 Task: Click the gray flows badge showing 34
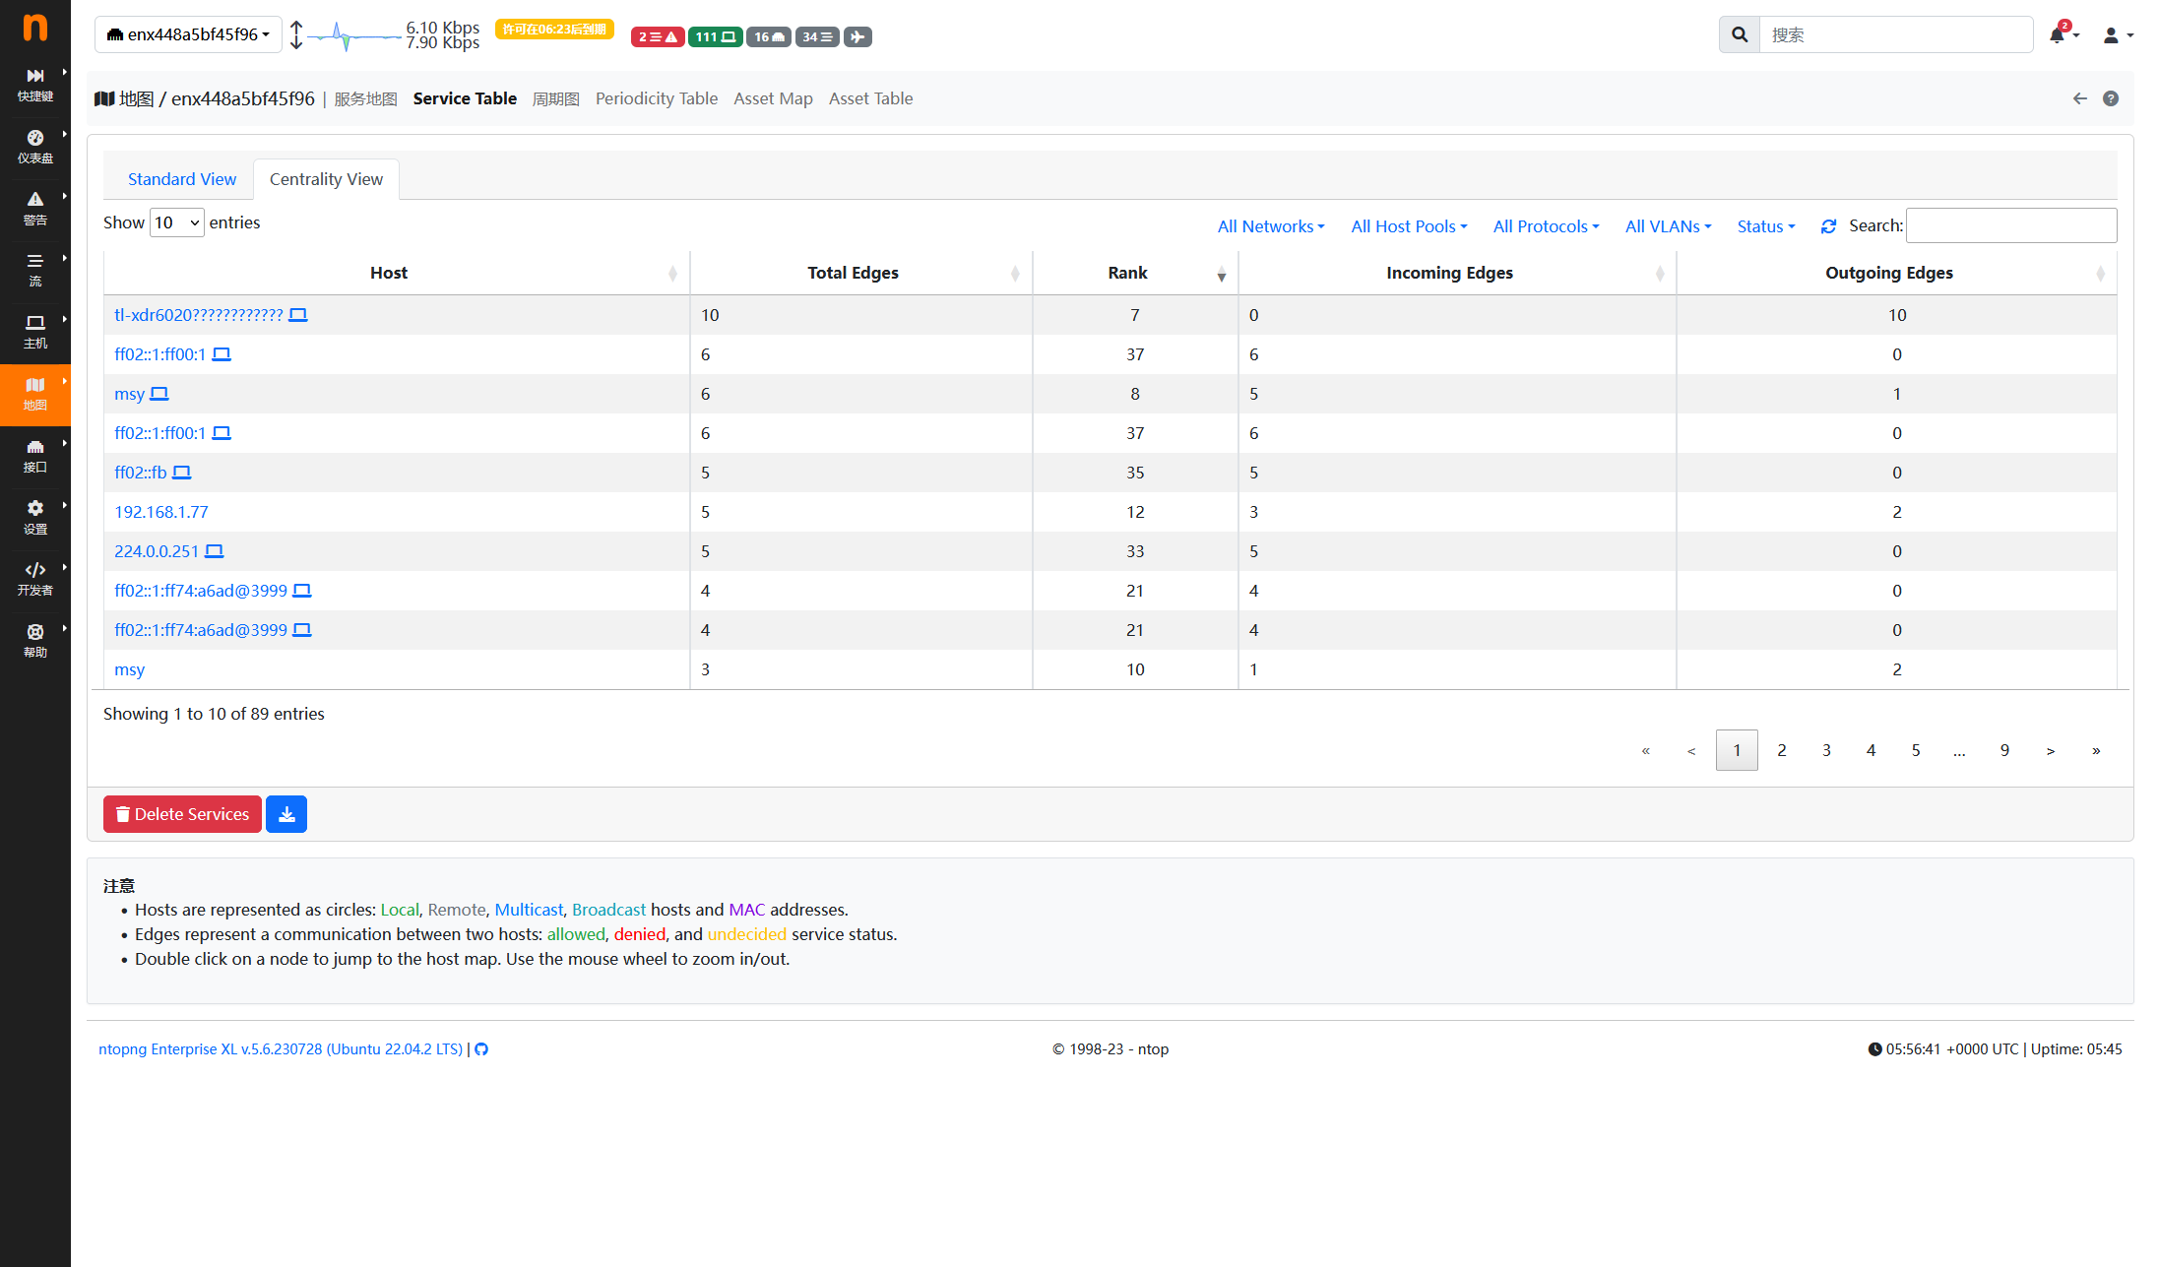tap(817, 36)
